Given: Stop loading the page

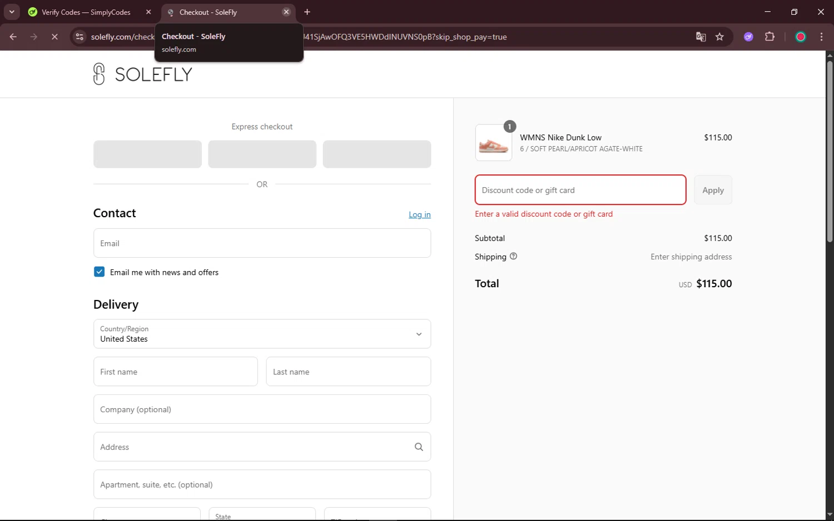Looking at the screenshot, I should [x=54, y=37].
